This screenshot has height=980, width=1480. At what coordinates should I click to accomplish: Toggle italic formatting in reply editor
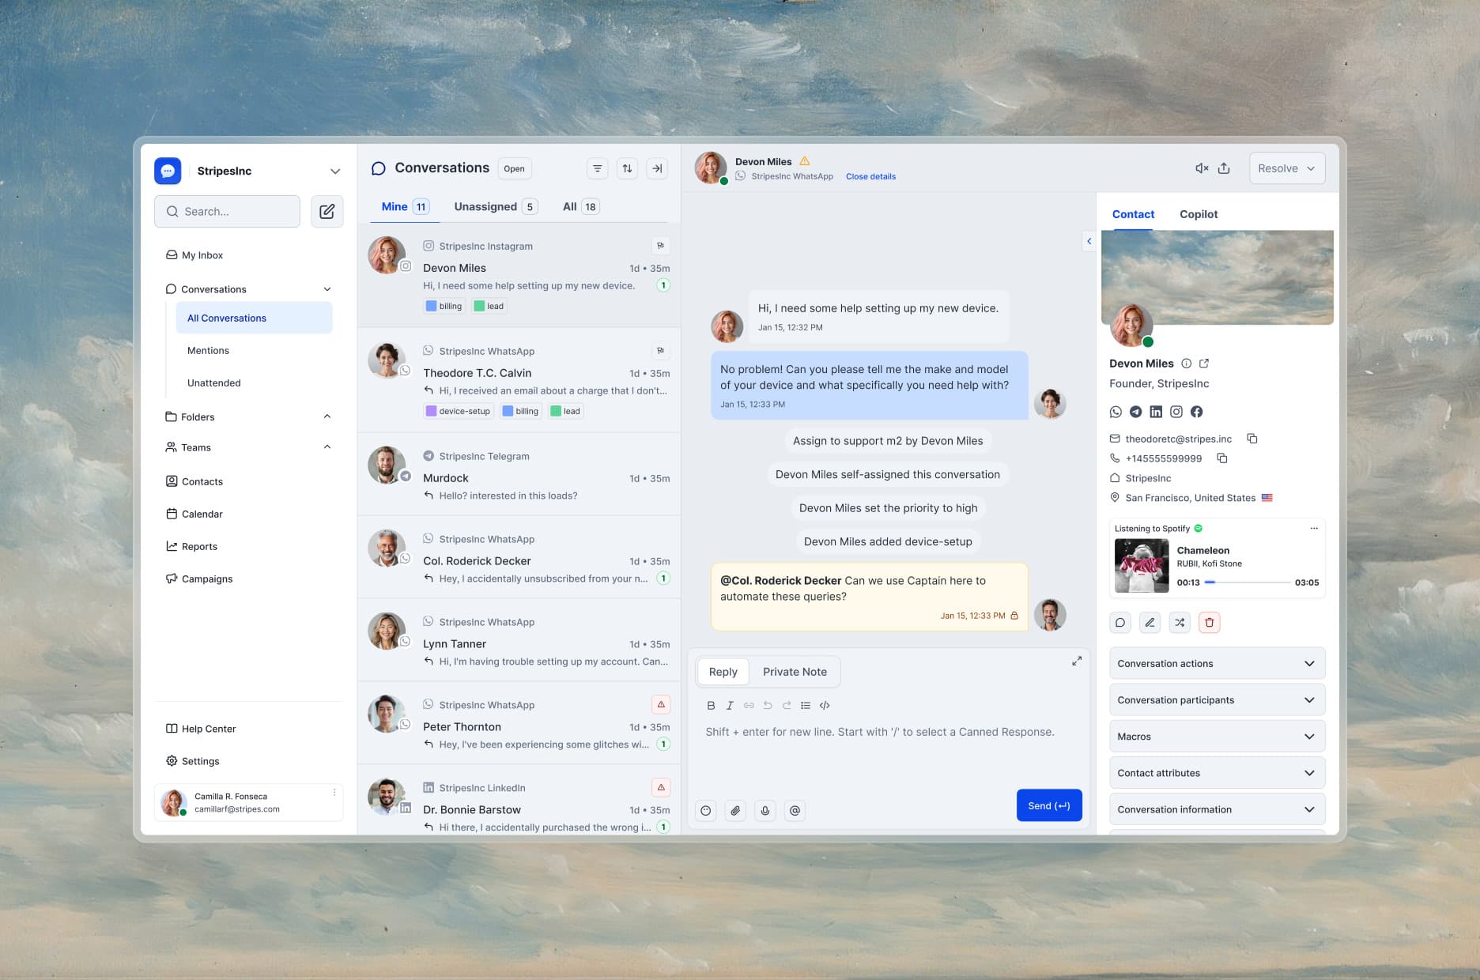730,706
